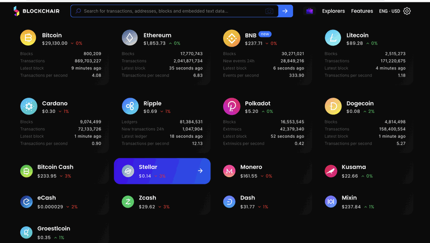Open the Monero logo icon
The height and width of the screenshot is (243, 430).
[x=229, y=171]
